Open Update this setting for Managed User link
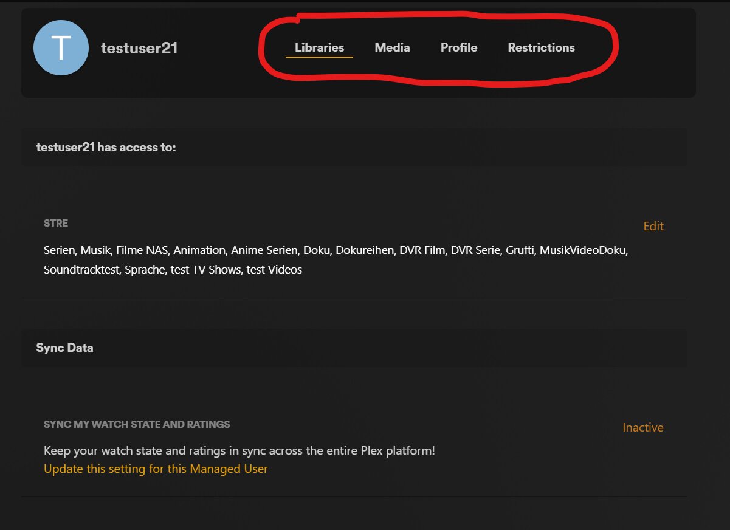Screen dimensions: 730x530 (156, 469)
